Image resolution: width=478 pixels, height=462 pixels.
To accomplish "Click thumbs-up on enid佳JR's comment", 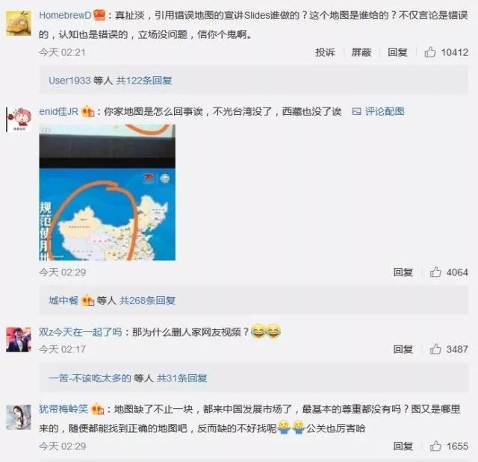I will pyautogui.click(x=435, y=272).
